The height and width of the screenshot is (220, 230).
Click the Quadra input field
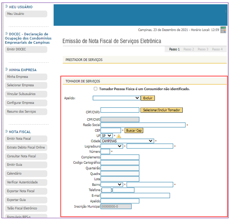pyautogui.click(x=120, y=173)
